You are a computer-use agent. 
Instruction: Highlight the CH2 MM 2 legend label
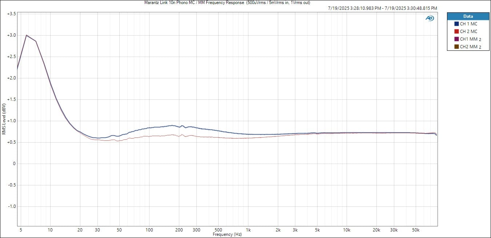point(470,47)
